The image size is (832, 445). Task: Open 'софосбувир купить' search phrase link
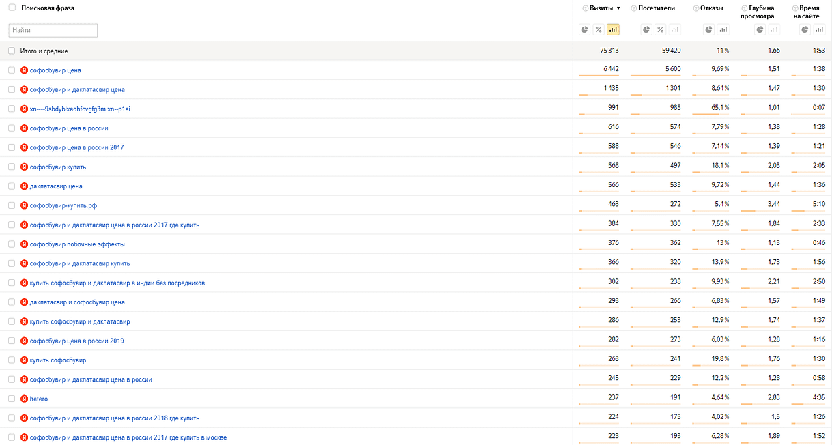[x=58, y=167]
